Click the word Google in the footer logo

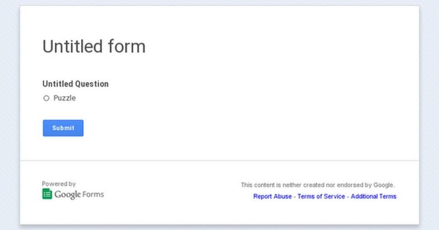pyautogui.click(x=67, y=194)
